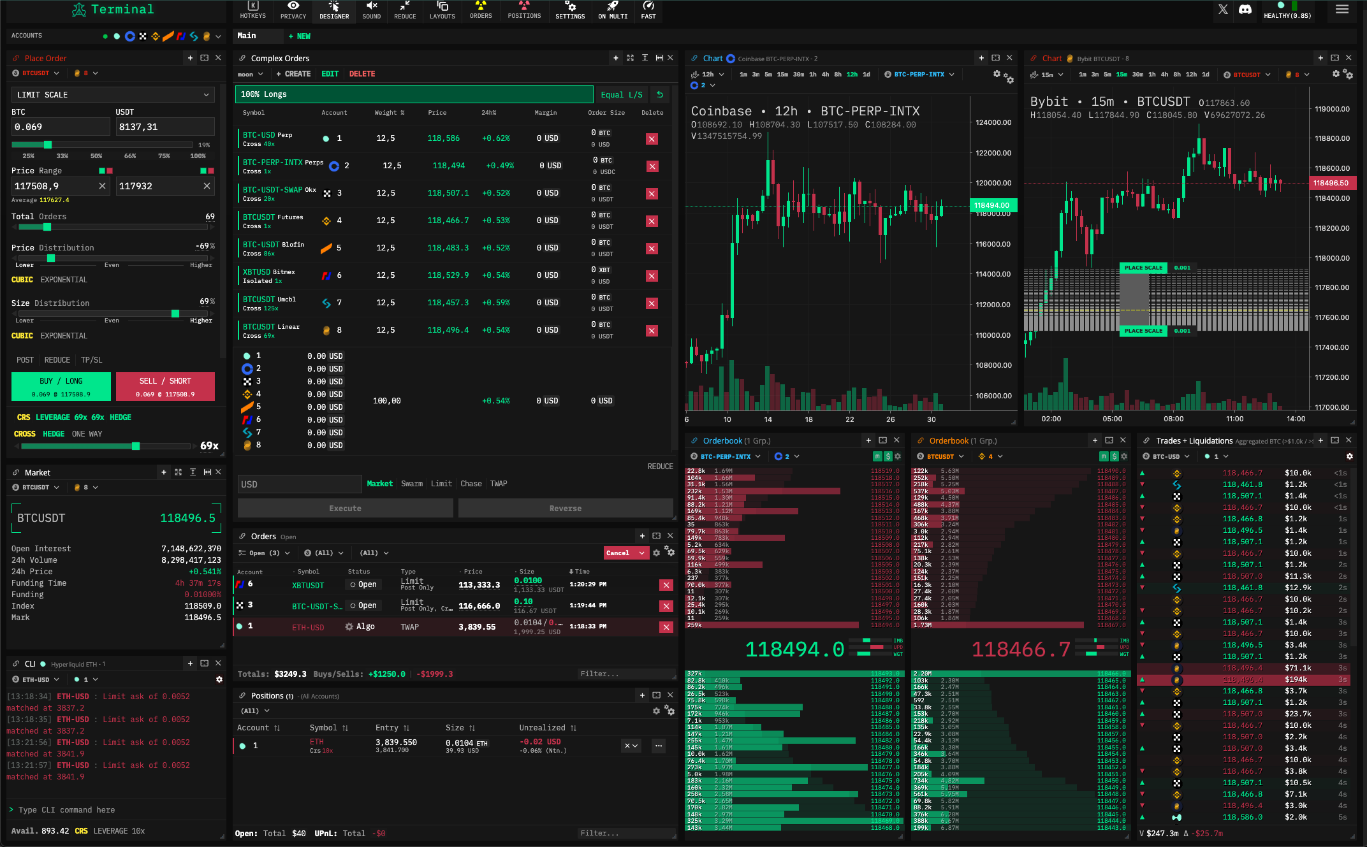Expand the Accounts bar chevron

[218, 36]
